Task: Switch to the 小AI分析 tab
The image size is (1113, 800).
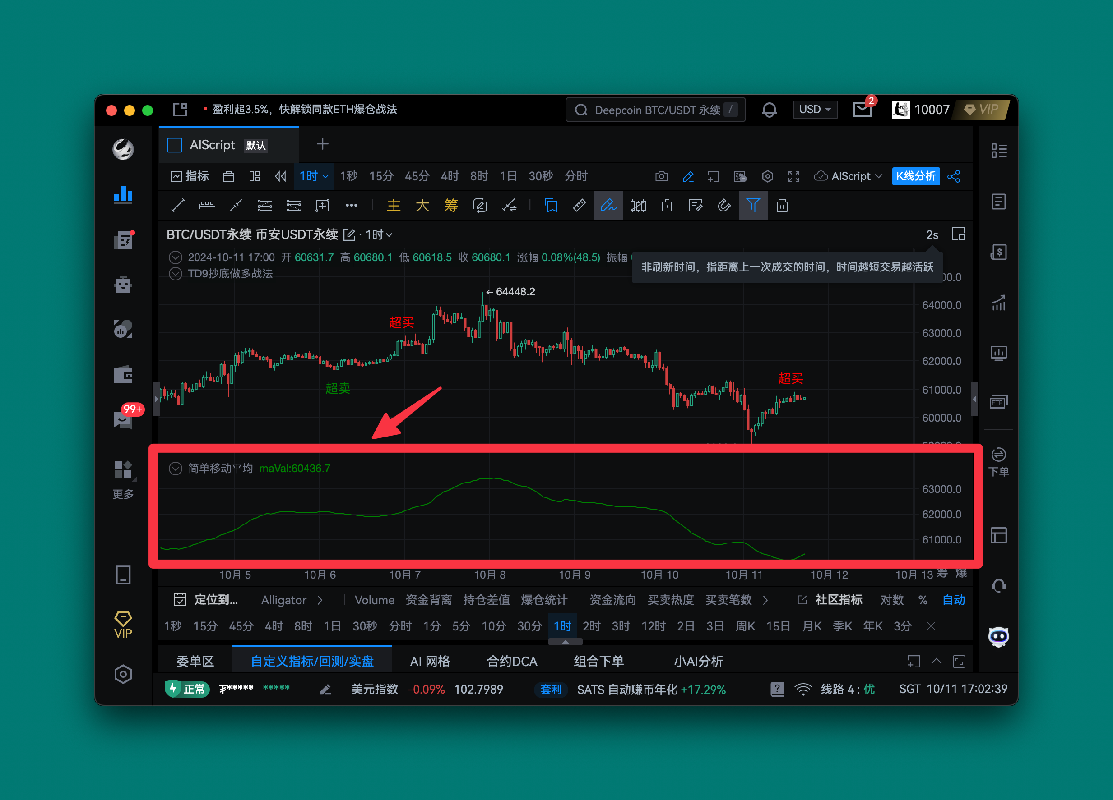Action: coord(698,661)
